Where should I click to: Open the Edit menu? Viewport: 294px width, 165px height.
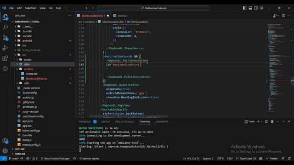click(x=19, y=8)
